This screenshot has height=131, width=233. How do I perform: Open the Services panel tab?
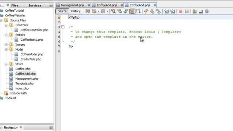pyautogui.click(x=35, y=5)
